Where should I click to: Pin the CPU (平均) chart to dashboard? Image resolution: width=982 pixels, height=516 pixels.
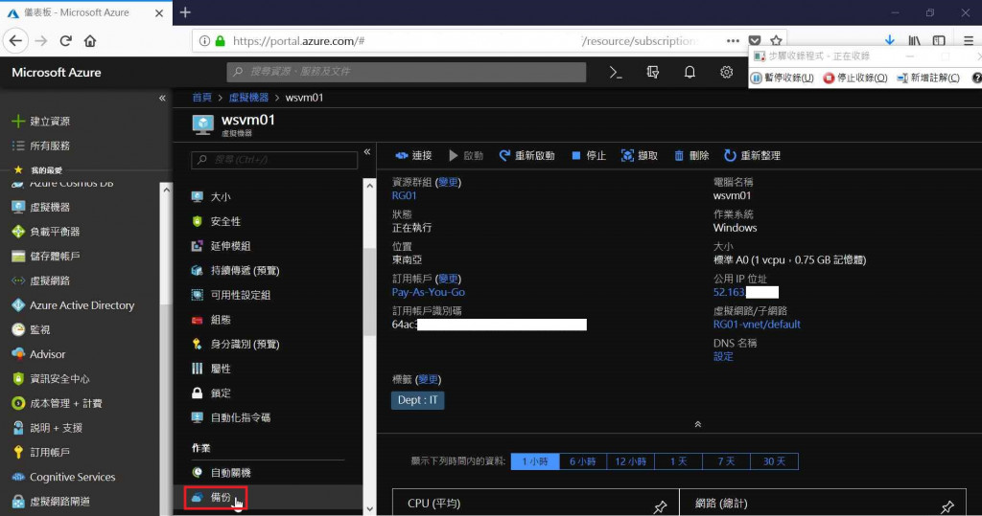pyautogui.click(x=660, y=506)
